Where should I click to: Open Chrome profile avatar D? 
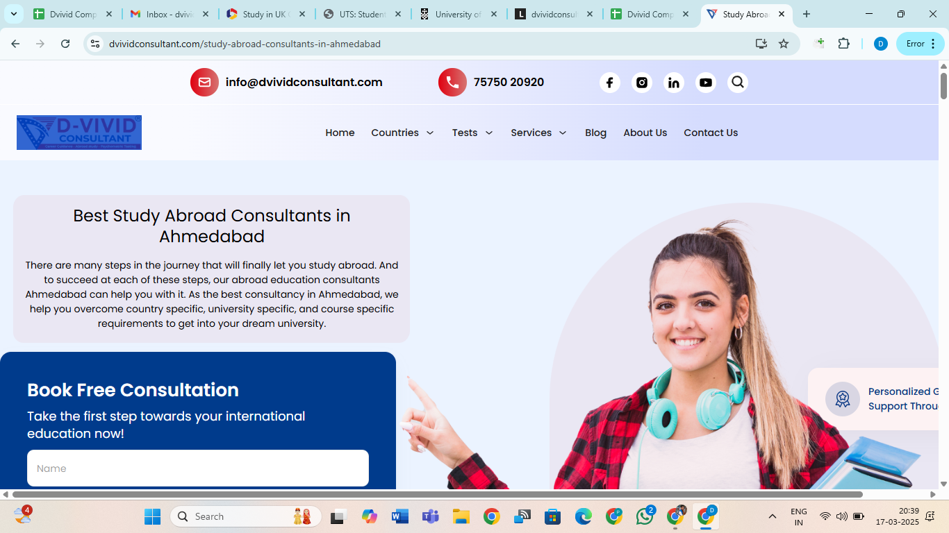point(880,44)
